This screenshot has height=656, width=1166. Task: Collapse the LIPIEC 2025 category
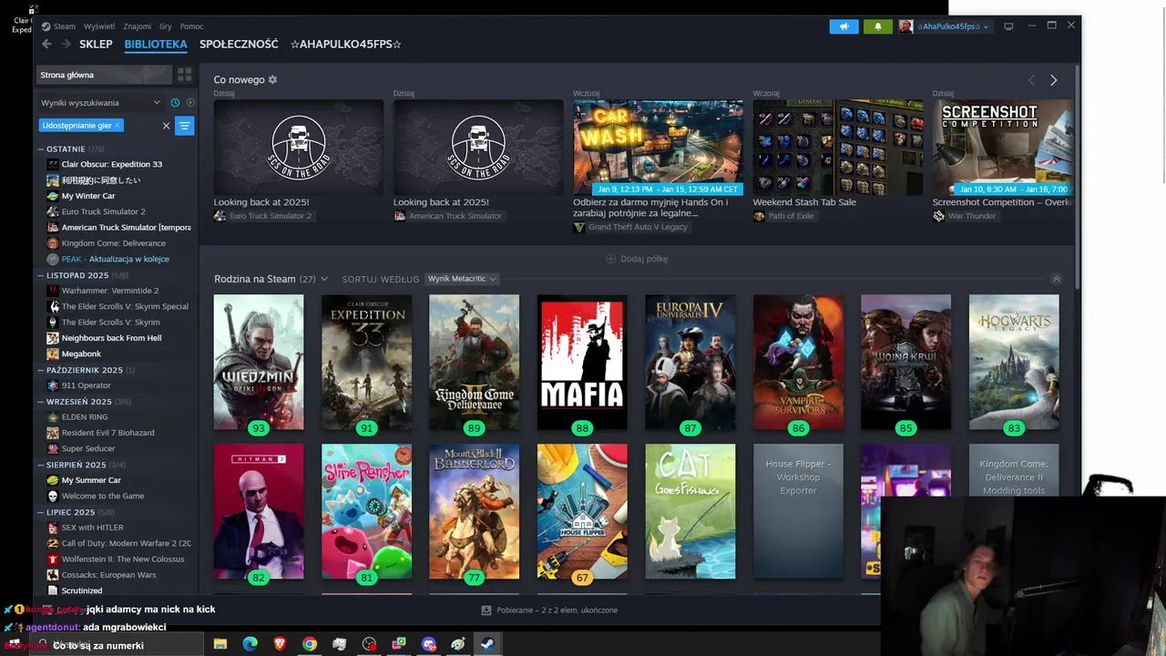[x=41, y=512]
